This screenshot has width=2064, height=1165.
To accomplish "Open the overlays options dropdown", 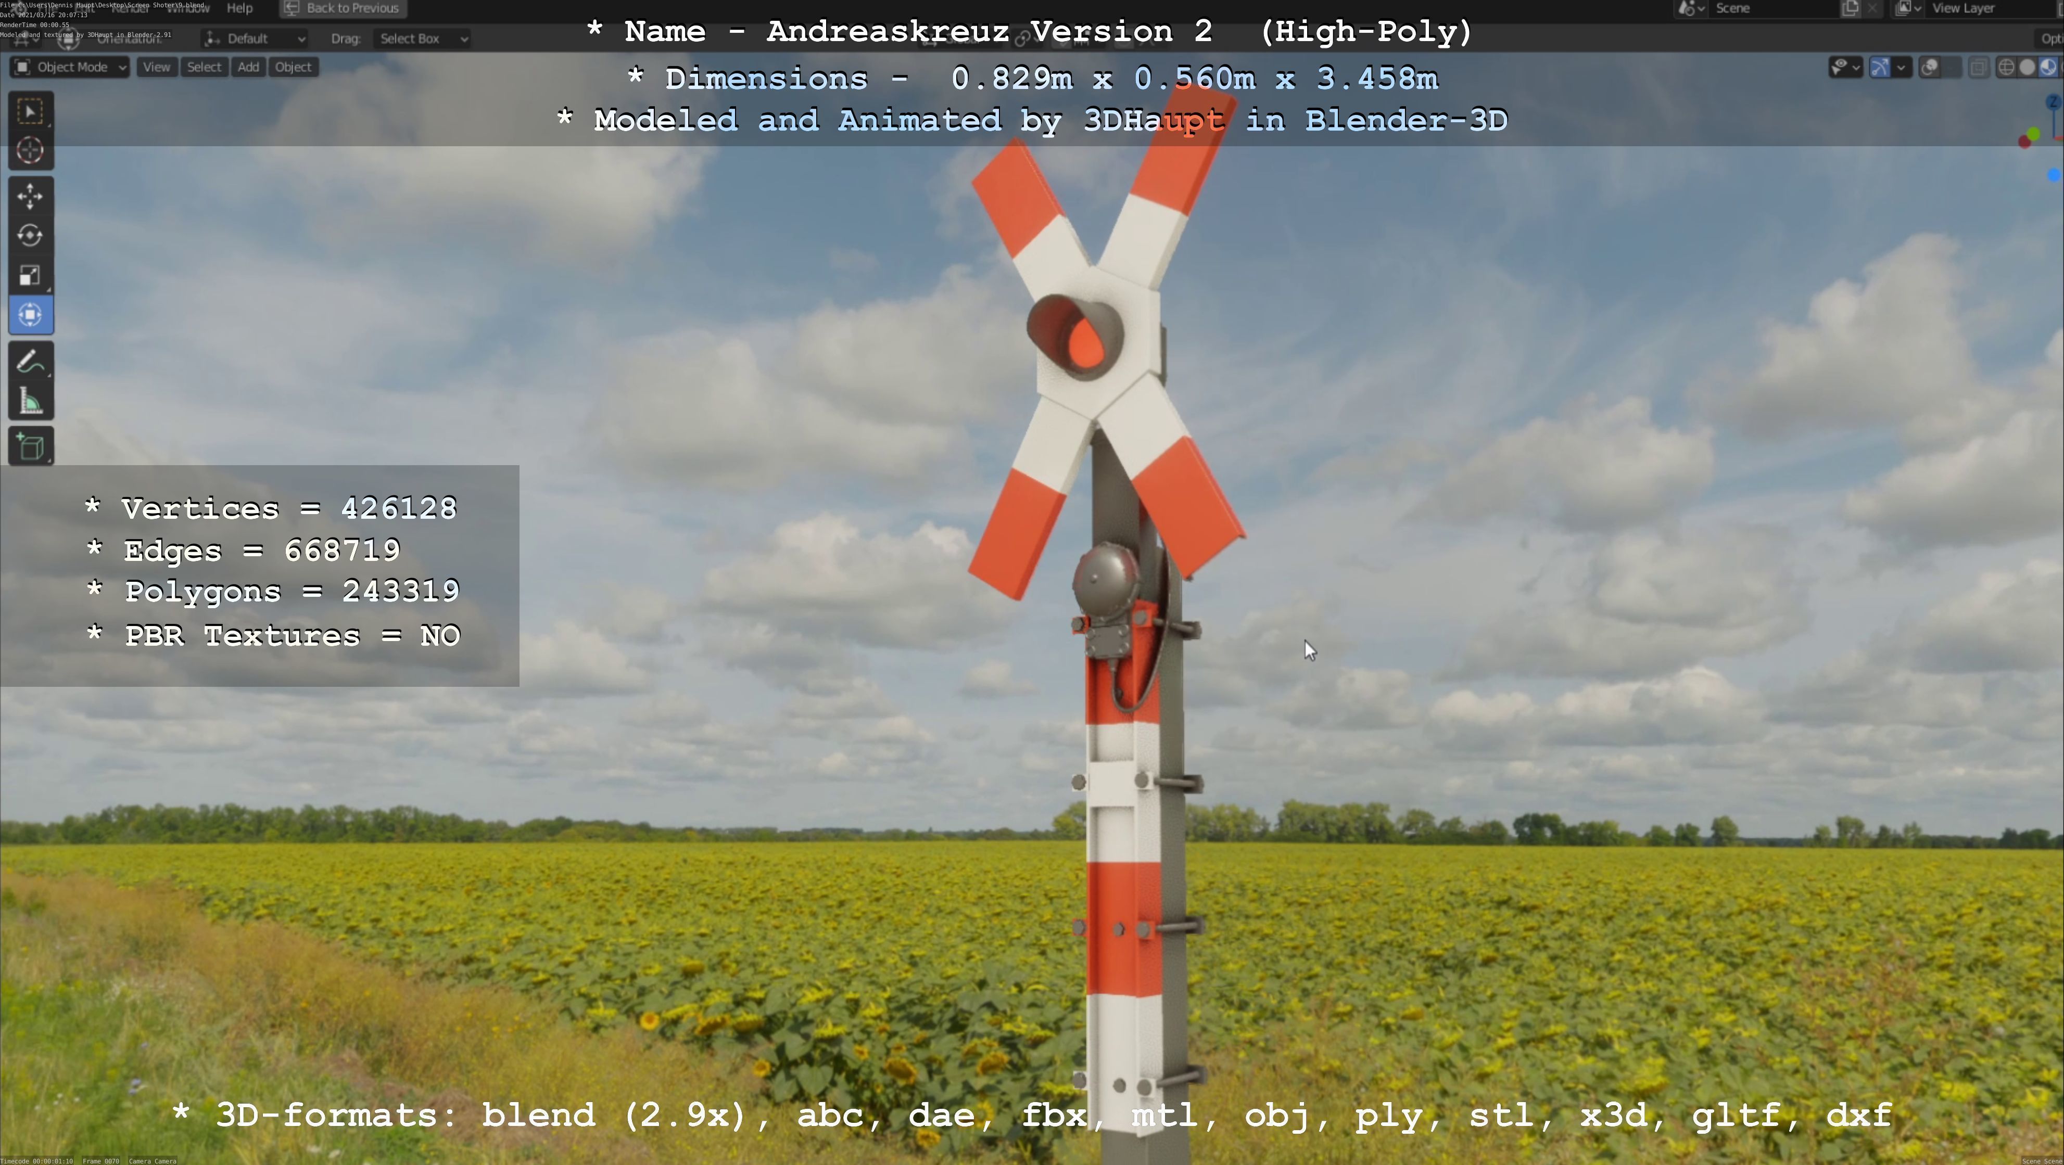I will point(1952,67).
